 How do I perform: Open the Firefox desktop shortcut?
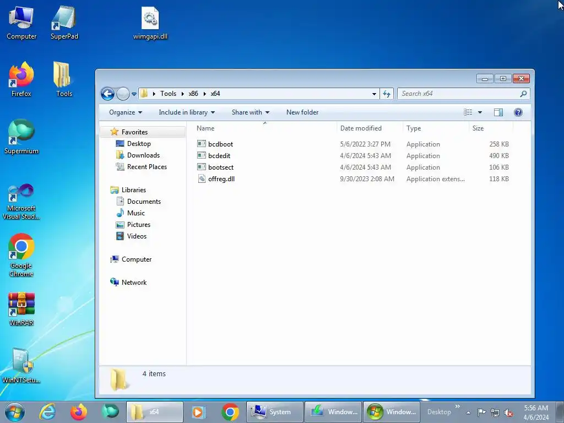(x=21, y=79)
